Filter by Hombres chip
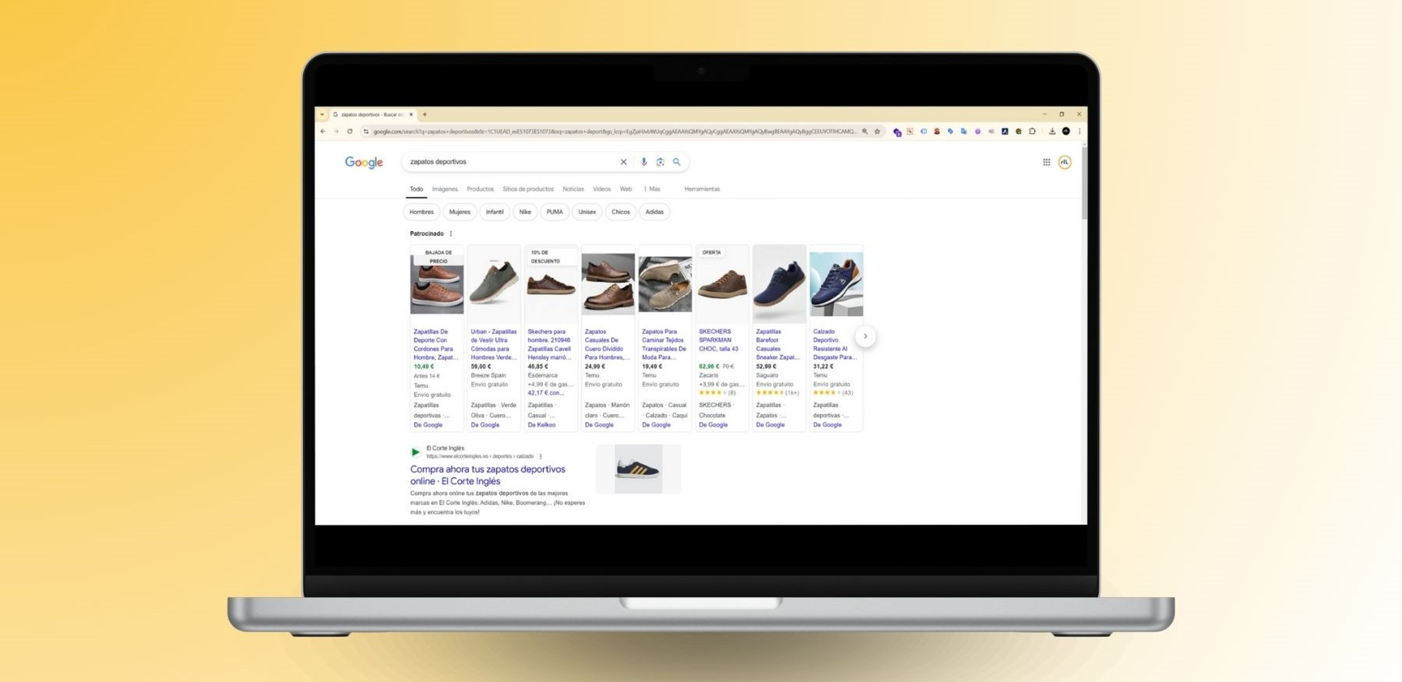 [421, 212]
